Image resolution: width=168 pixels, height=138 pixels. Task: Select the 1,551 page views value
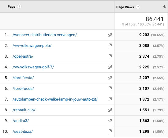tap(144, 110)
